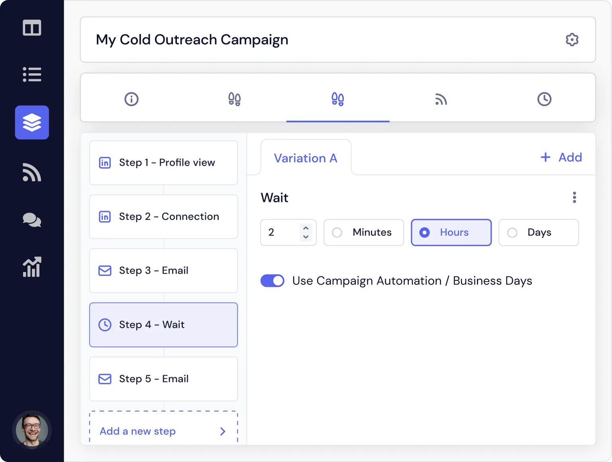612x462 pixels.
Task: Open the list view icon in sidebar
Action: (x=32, y=74)
